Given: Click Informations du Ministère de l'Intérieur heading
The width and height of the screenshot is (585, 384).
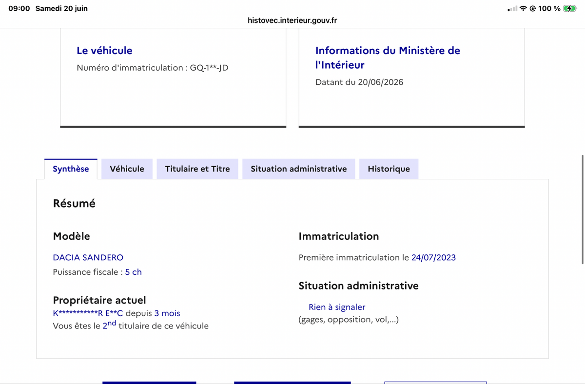Looking at the screenshot, I should click(388, 58).
